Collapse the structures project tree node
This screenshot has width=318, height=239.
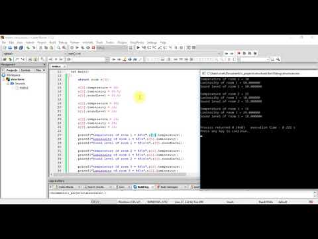[4, 79]
